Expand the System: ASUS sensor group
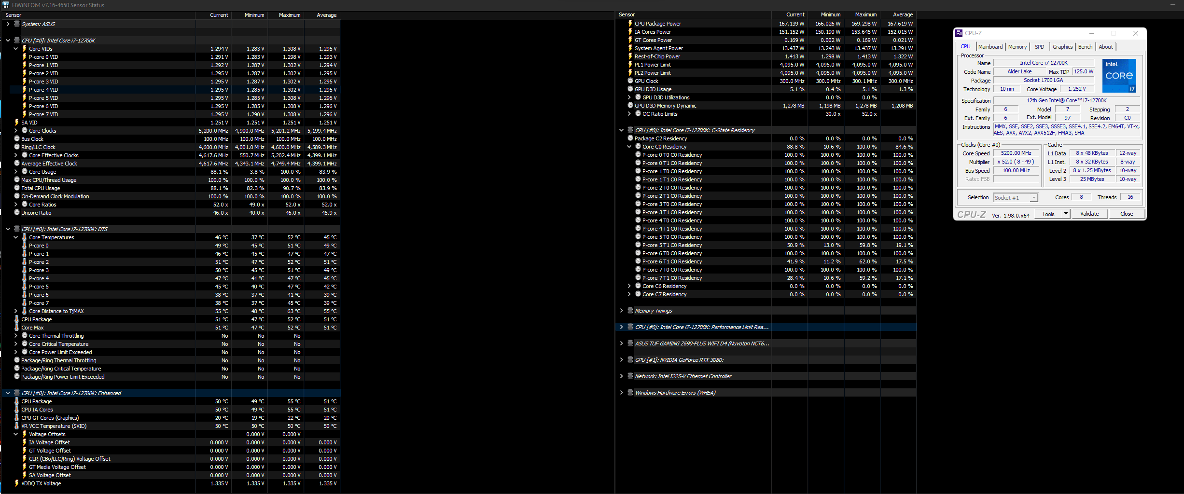 click(x=8, y=24)
